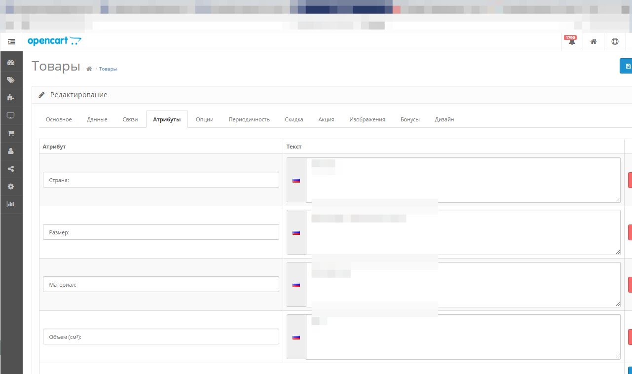Open Sales cart icon in sidebar
This screenshot has width=632, height=374.
pos(11,133)
